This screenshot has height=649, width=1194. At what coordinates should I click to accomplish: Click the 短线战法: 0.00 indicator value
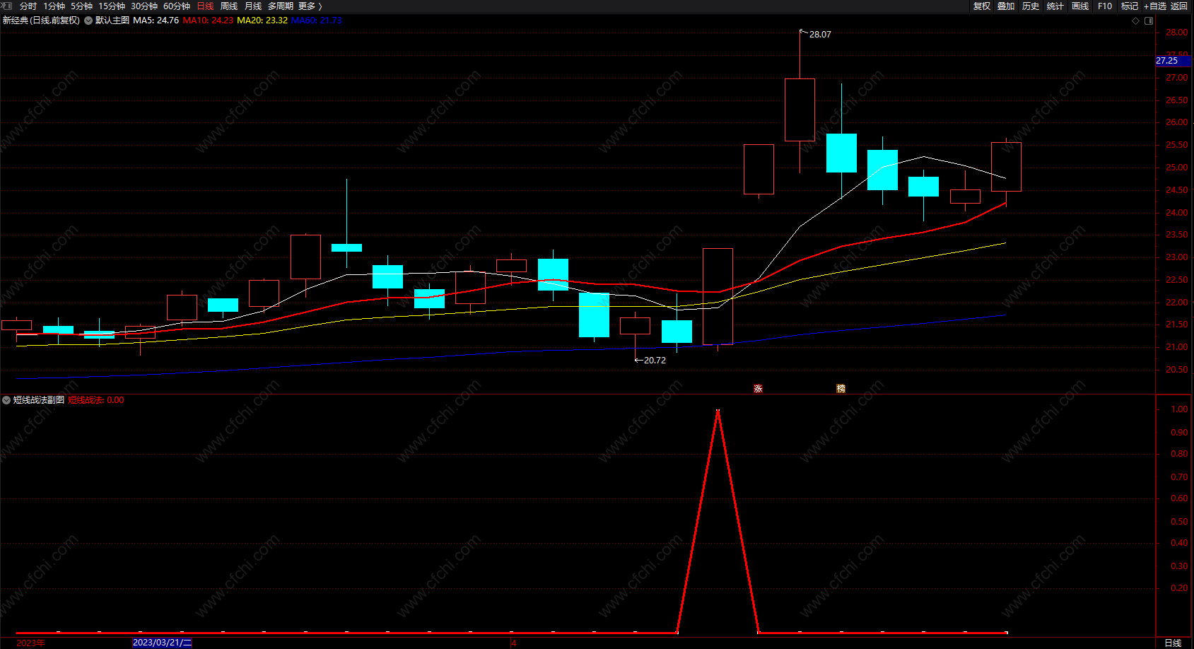(96, 400)
